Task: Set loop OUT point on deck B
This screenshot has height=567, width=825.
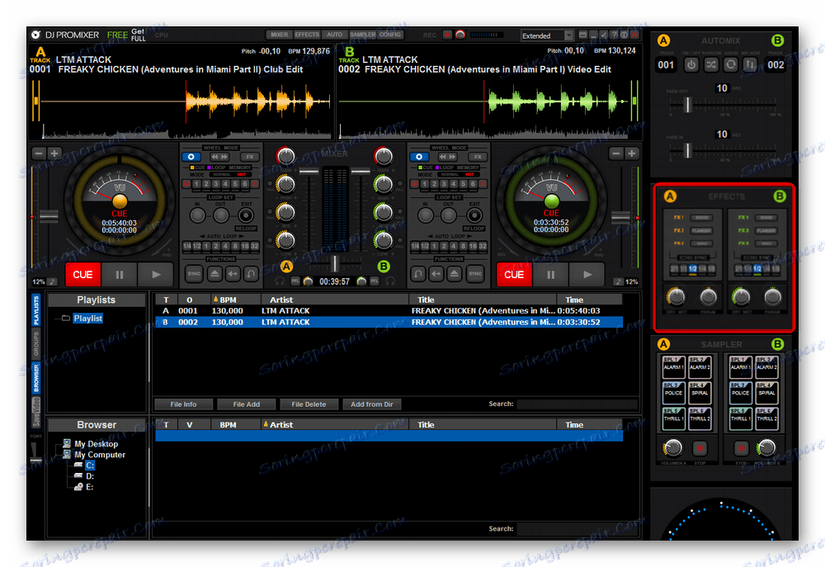Action: 449,215
